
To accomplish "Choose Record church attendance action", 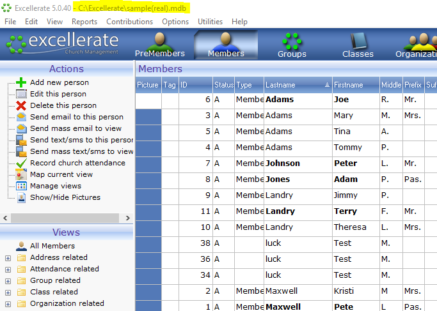I will click(78, 163).
